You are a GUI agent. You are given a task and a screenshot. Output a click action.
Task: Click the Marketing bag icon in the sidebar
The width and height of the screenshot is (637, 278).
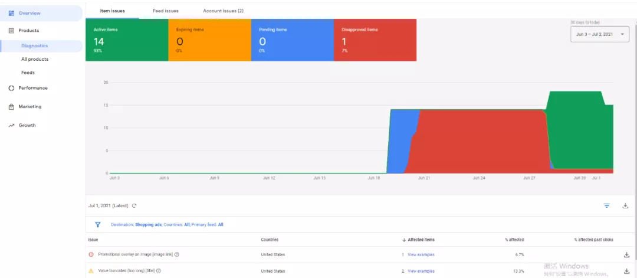click(11, 107)
